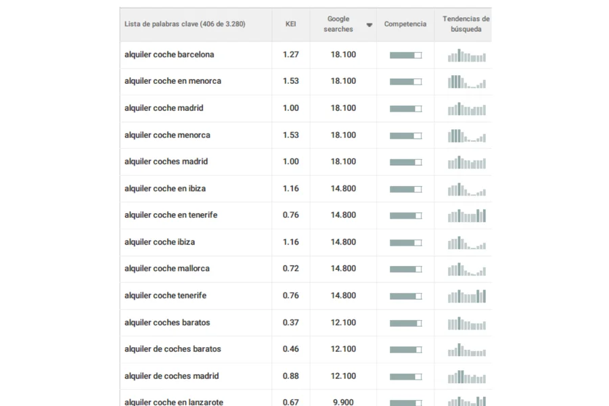The width and height of the screenshot is (609, 406).
Task: Click Lista de palabras clave header
Action: [x=185, y=24]
